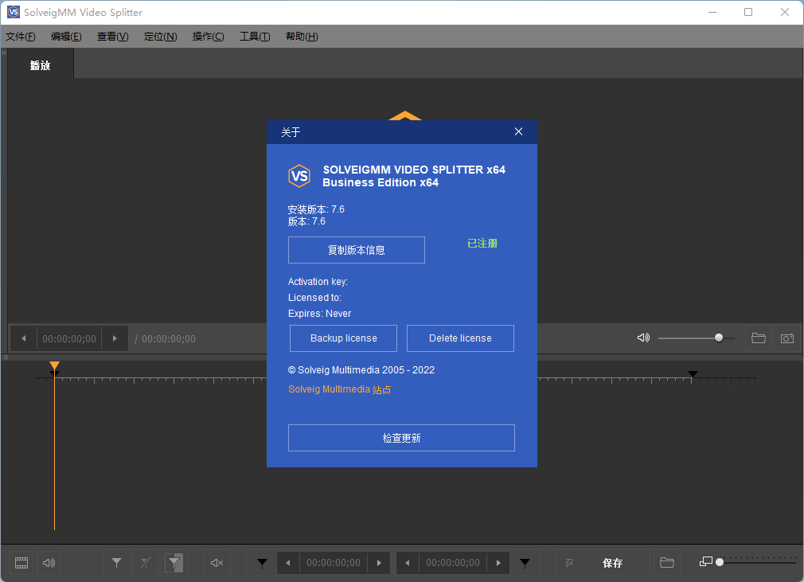
Task: Click the left marker triangle icon
Action: click(262, 563)
